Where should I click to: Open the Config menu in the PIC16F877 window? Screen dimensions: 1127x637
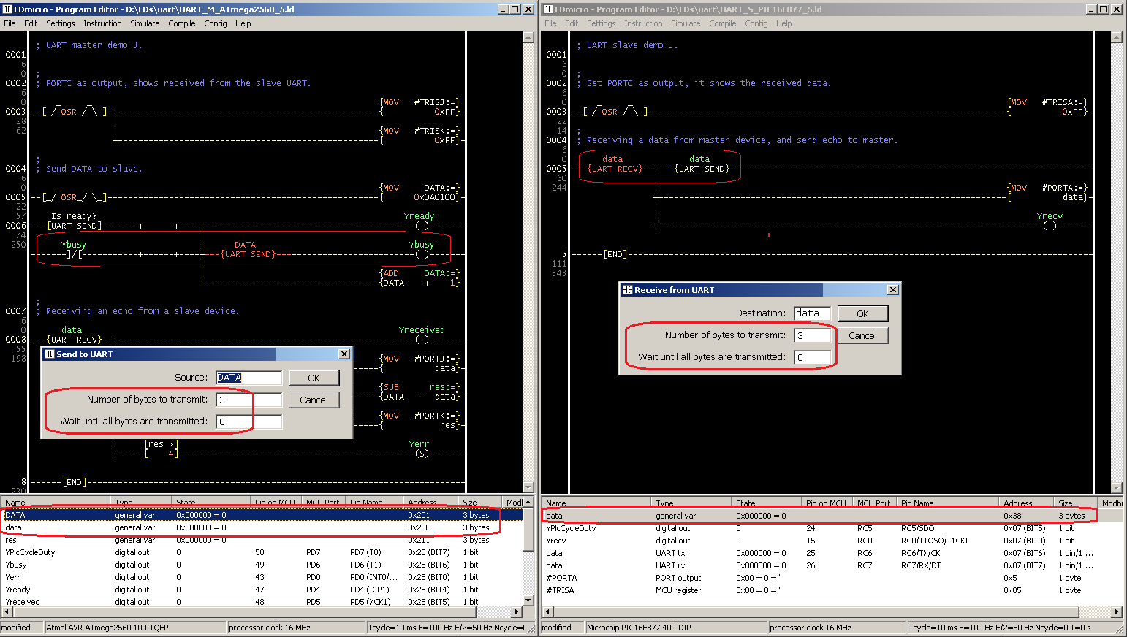[x=756, y=23]
